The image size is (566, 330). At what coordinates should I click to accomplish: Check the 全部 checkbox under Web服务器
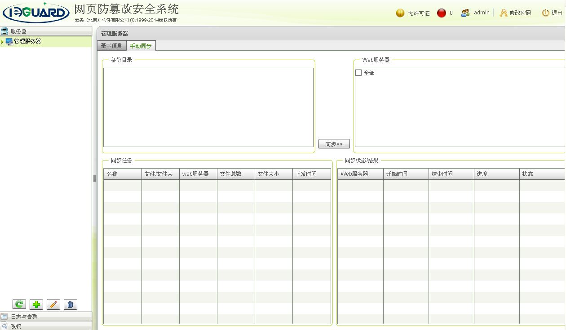tap(358, 73)
